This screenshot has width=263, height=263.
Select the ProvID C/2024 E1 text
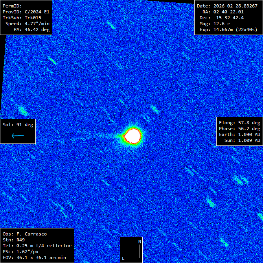coord(26,12)
